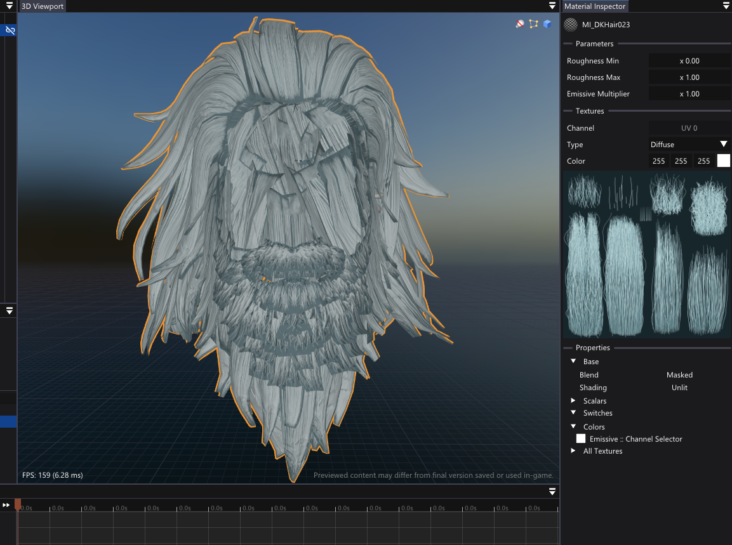Click the blue cube icon in viewport
The width and height of the screenshot is (732, 545).
(x=547, y=24)
